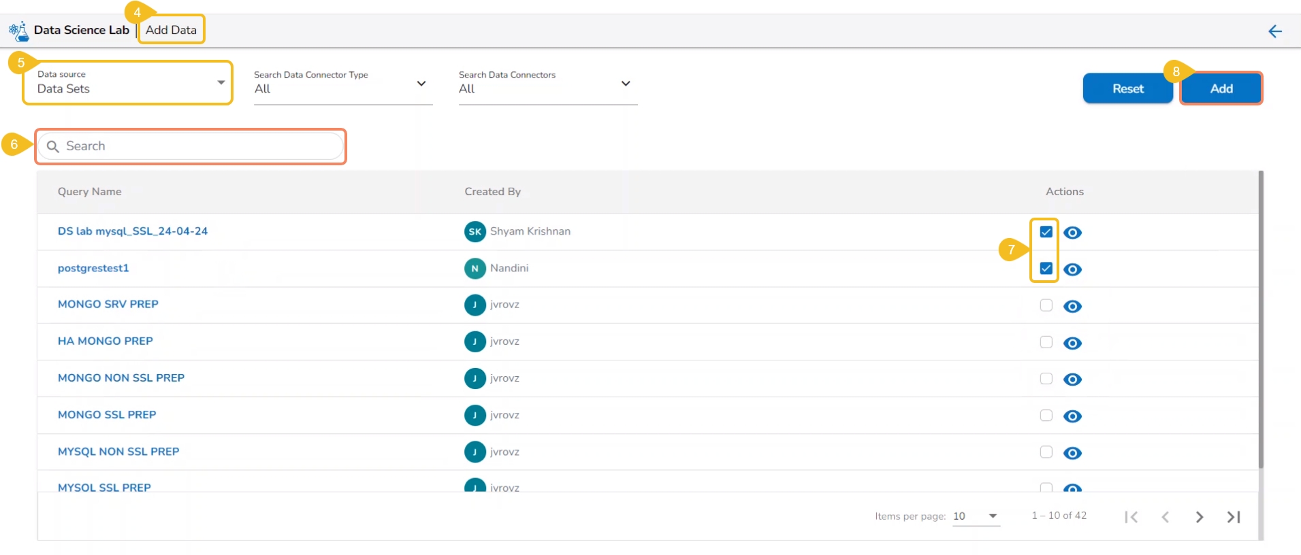Select the MONGO NON SSL PREP checkbox
The image size is (1301, 555).
point(1046,379)
